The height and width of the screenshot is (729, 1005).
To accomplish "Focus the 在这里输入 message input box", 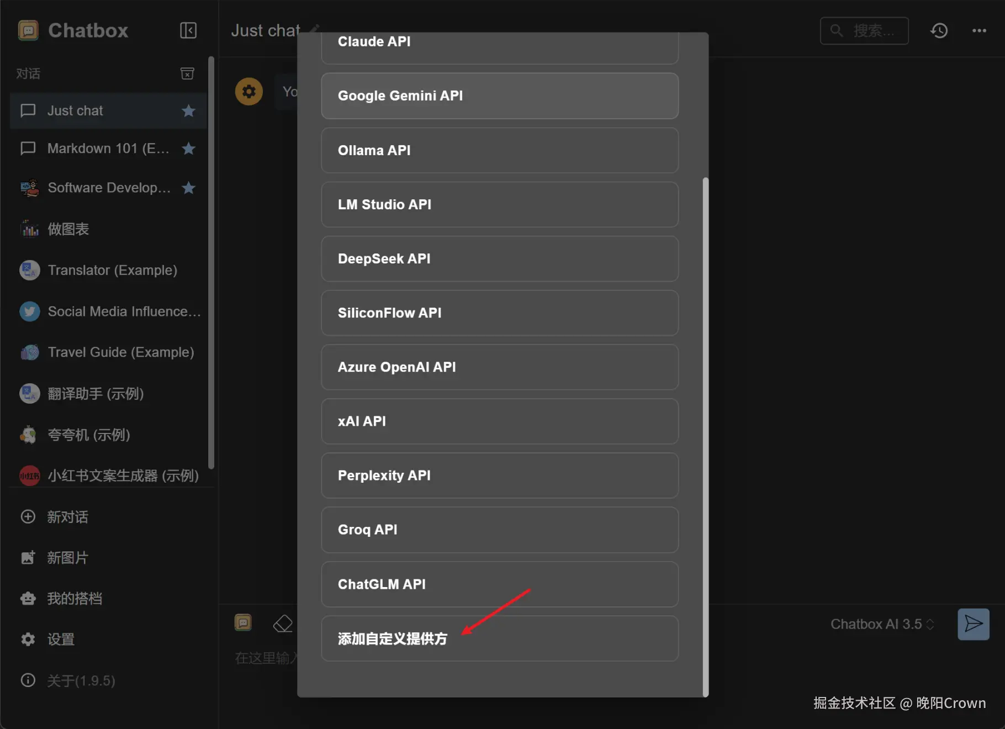I will (x=265, y=658).
